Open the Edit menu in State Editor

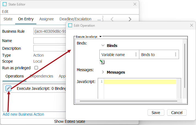click(5, 12)
